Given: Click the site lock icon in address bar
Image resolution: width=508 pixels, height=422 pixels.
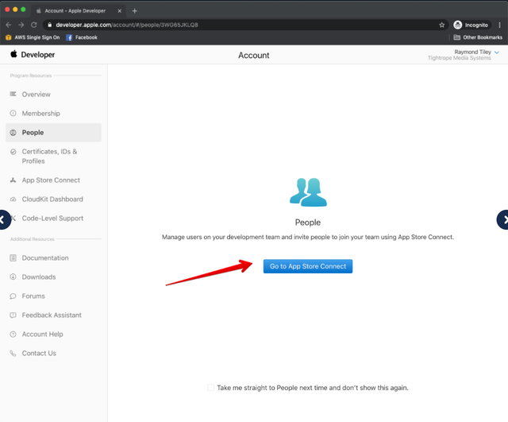Looking at the screenshot, I should point(49,25).
